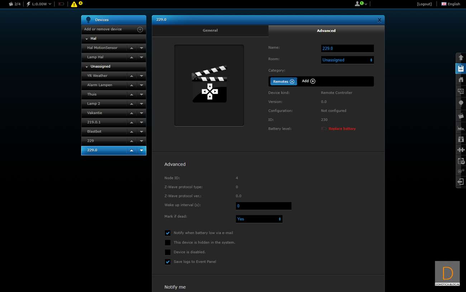Switch to the General tab
Screen dimensions: 466x292
[x=210, y=30]
